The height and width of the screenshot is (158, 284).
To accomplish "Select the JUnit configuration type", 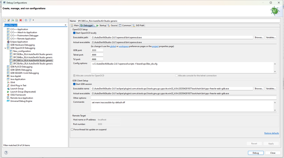I will pos(13,83).
